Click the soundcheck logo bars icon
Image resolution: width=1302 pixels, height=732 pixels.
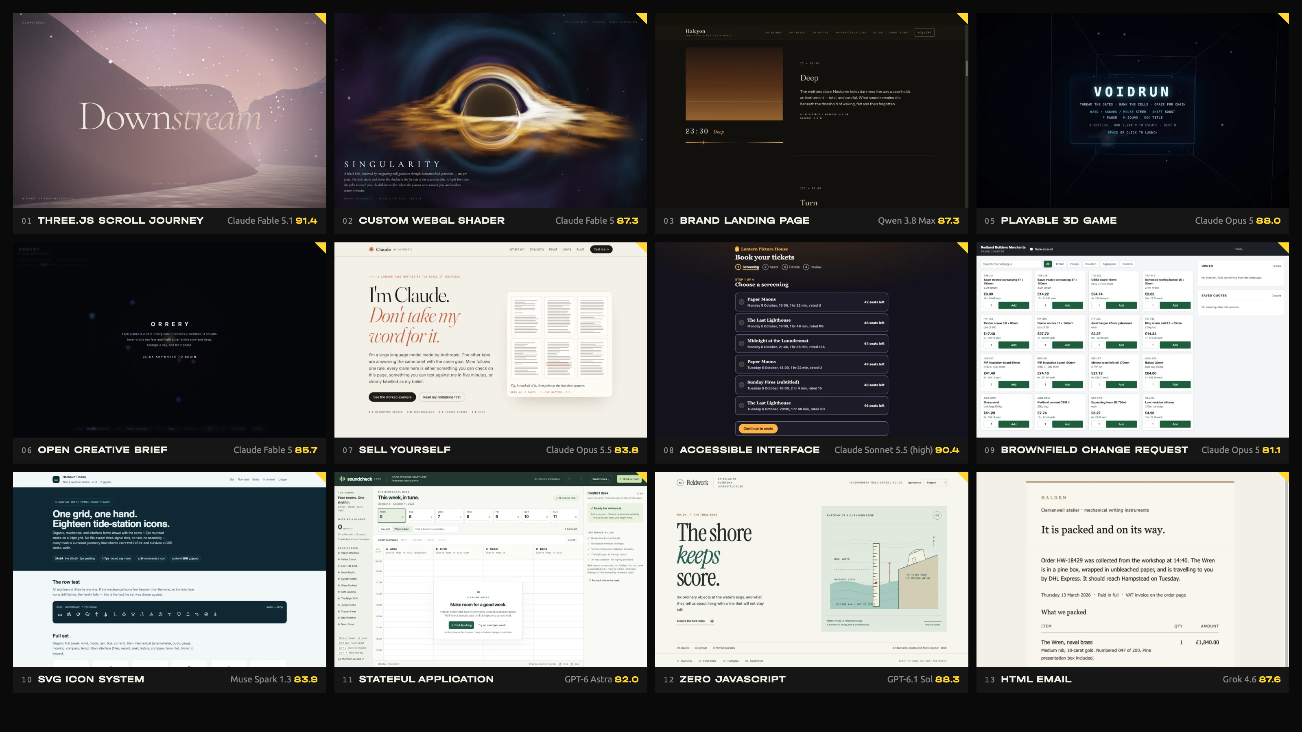click(x=342, y=478)
